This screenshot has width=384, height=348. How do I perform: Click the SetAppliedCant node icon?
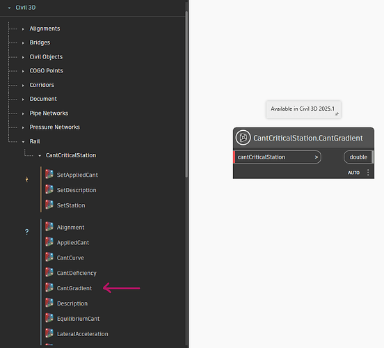coord(49,175)
